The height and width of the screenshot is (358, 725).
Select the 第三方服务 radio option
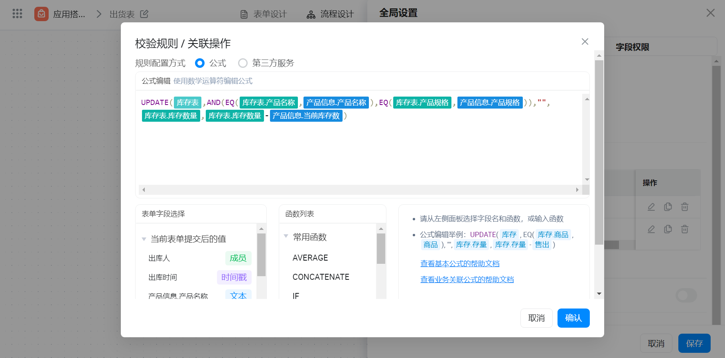point(243,63)
